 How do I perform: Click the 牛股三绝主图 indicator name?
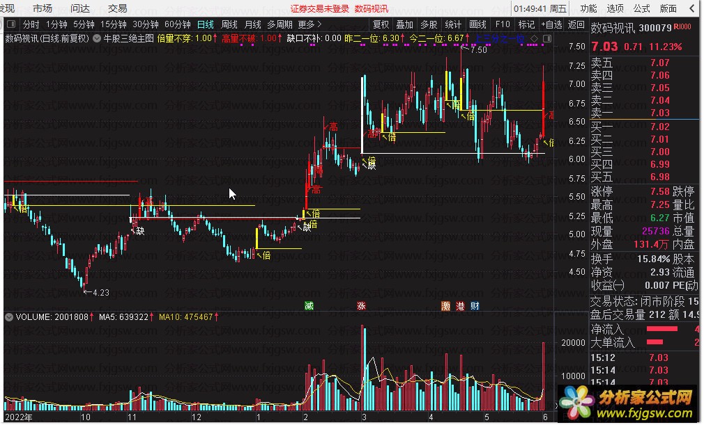[x=129, y=38]
